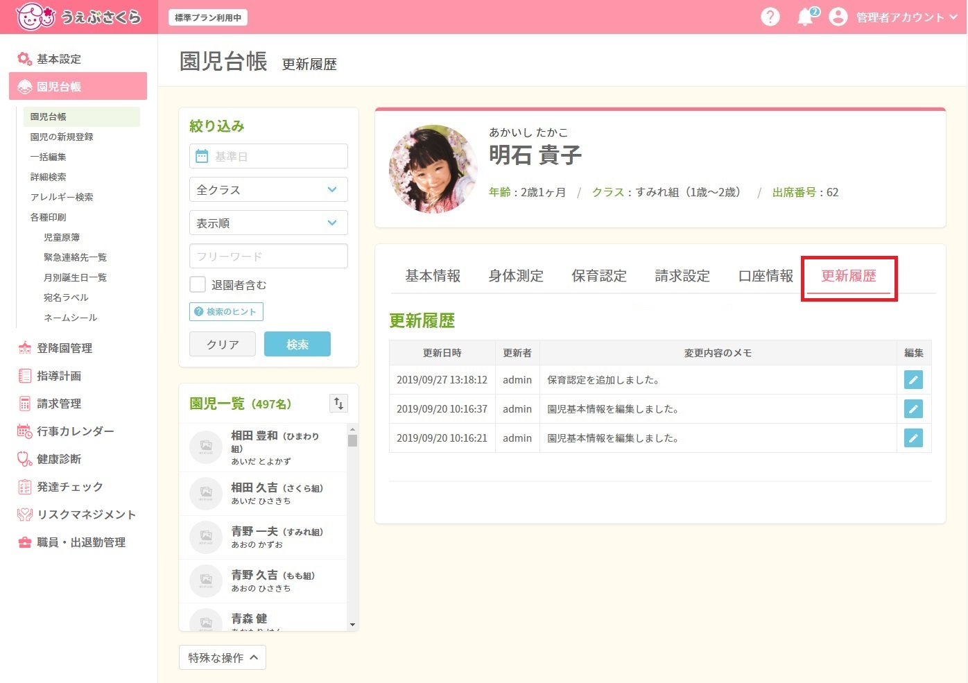Image resolution: width=968 pixels, height=683 pixels.
Task: Switch to 身体測定 tab
Action: coord(516,276)
